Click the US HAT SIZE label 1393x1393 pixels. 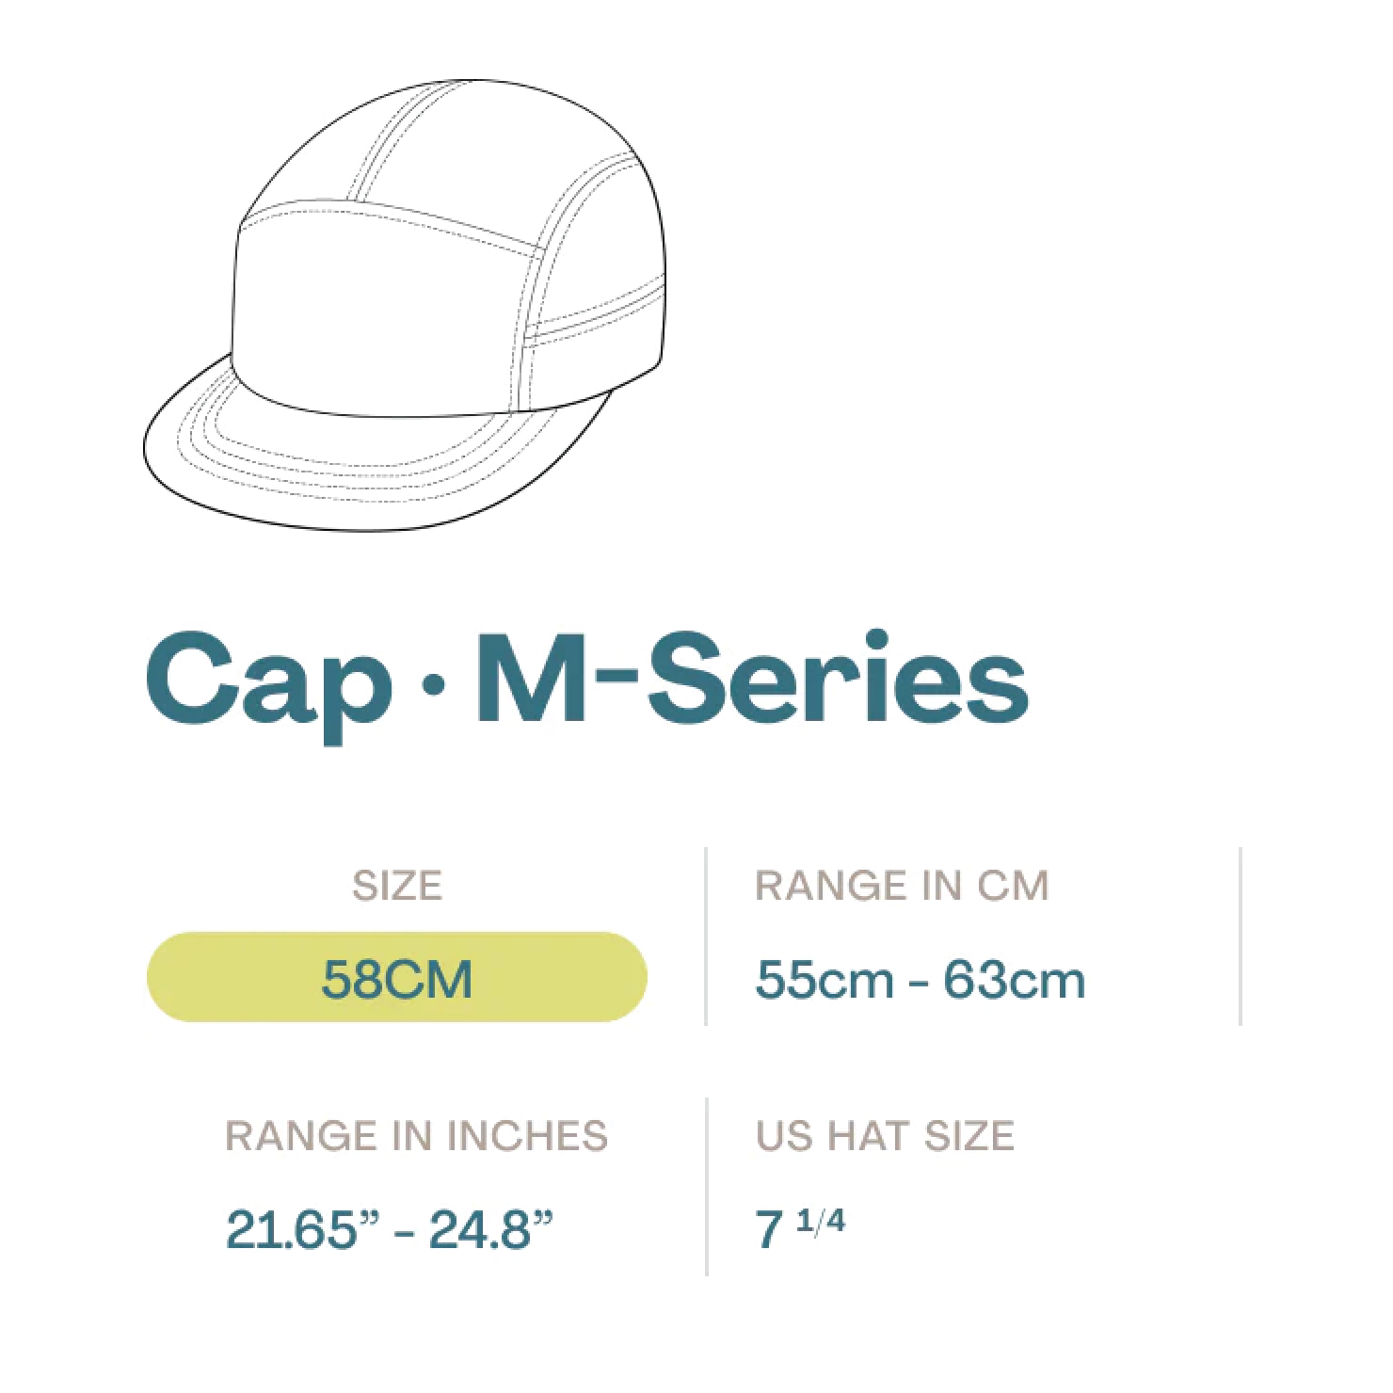885,1136
